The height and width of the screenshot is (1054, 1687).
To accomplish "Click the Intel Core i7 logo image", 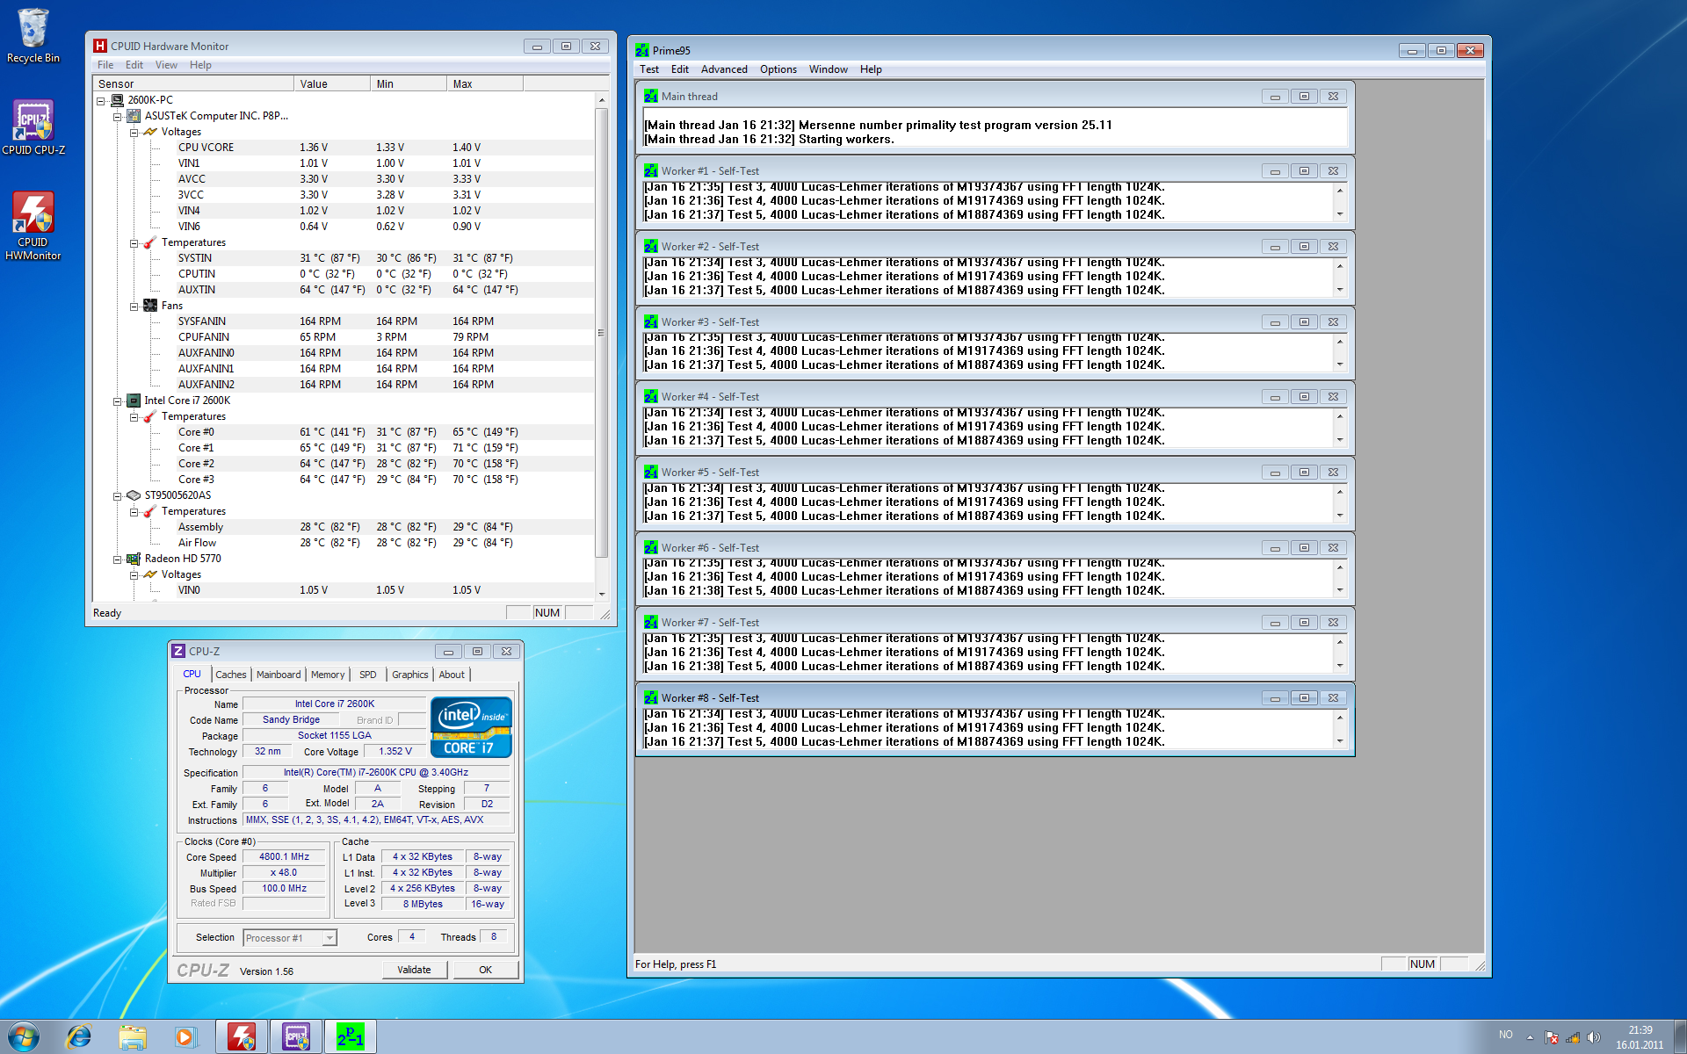I will coord(471,727).
